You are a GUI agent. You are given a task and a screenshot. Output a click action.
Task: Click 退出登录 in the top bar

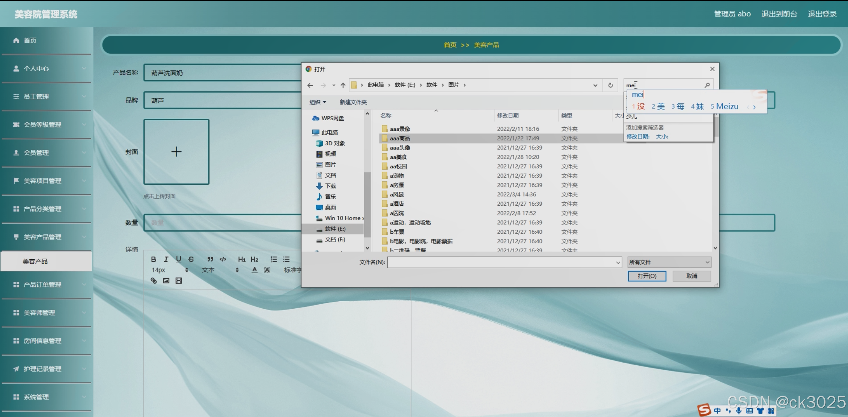822,14
